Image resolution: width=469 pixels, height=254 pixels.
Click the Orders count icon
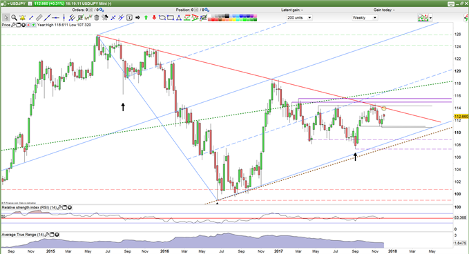coord(90,10)
